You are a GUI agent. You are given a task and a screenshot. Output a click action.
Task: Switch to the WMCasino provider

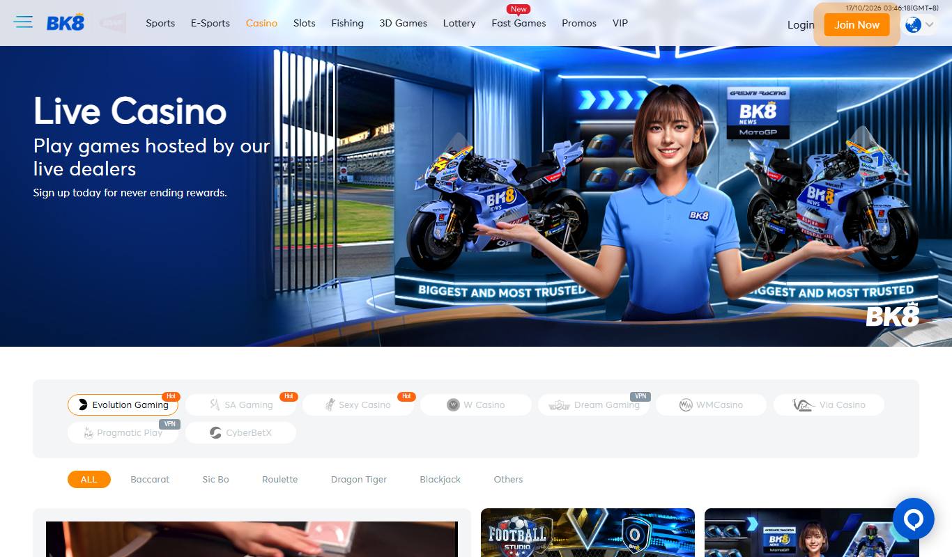(711, 405)
